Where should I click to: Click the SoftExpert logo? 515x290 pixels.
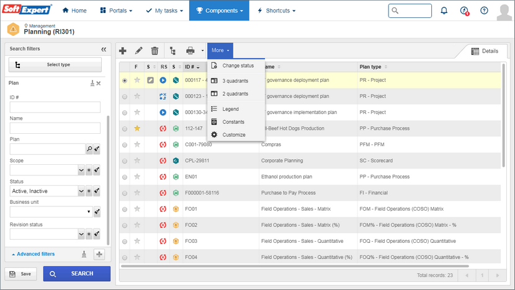point(27,9)
